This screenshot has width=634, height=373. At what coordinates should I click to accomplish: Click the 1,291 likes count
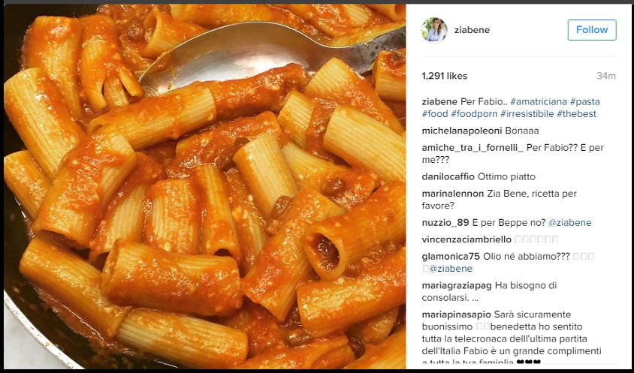pyautogui.click(x=445, y=76)
